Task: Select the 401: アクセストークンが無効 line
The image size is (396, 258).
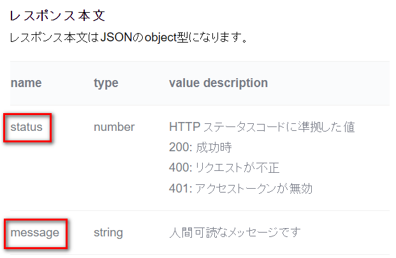Action: point(240,188)
